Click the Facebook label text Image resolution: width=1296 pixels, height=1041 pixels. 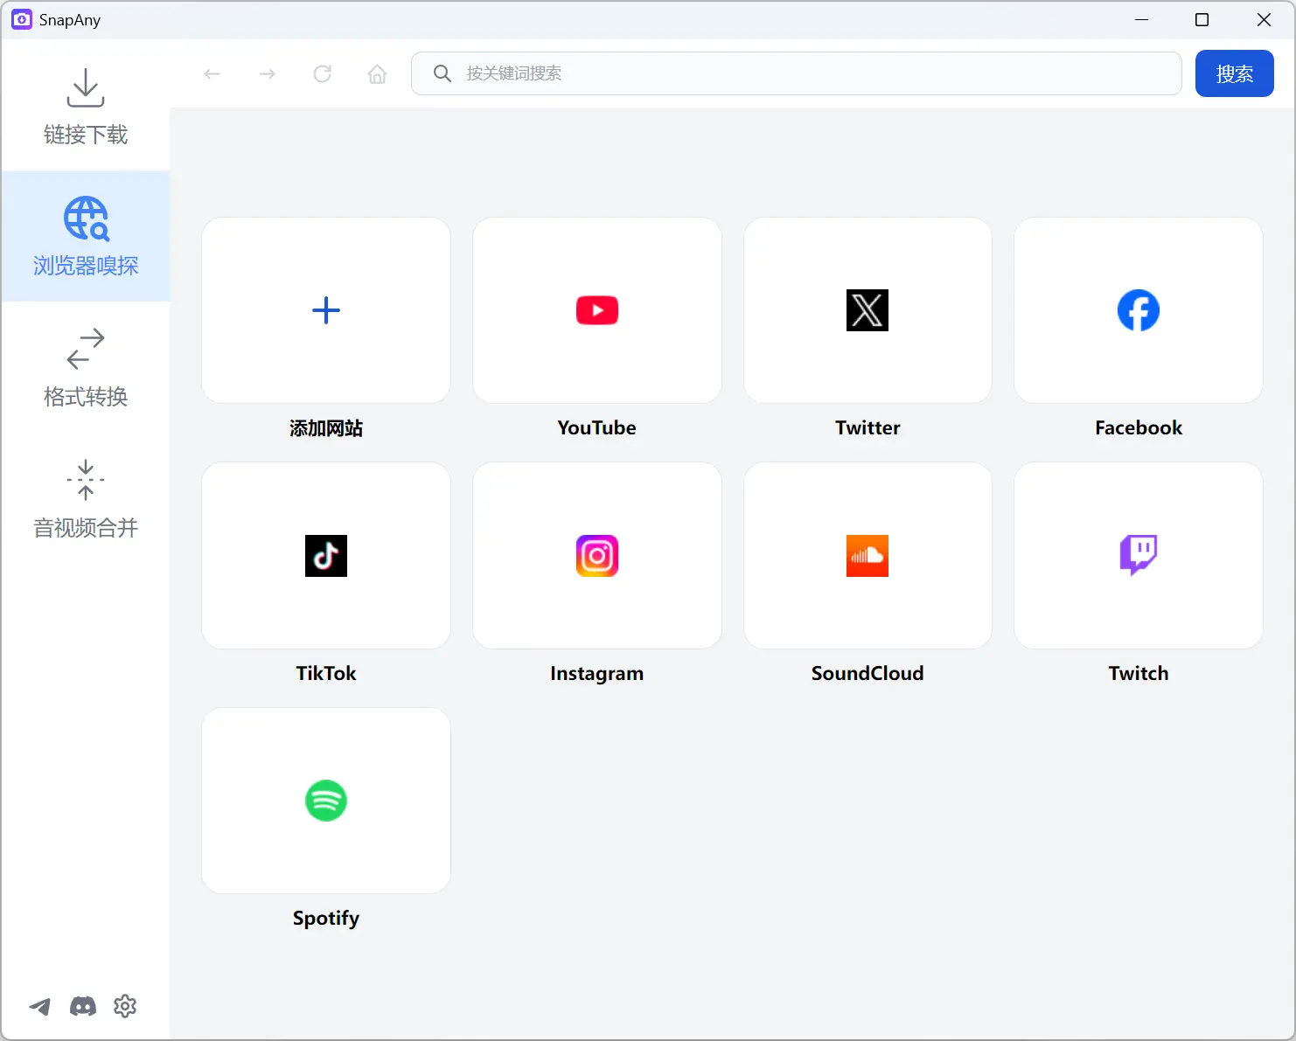coord(1139,428)
